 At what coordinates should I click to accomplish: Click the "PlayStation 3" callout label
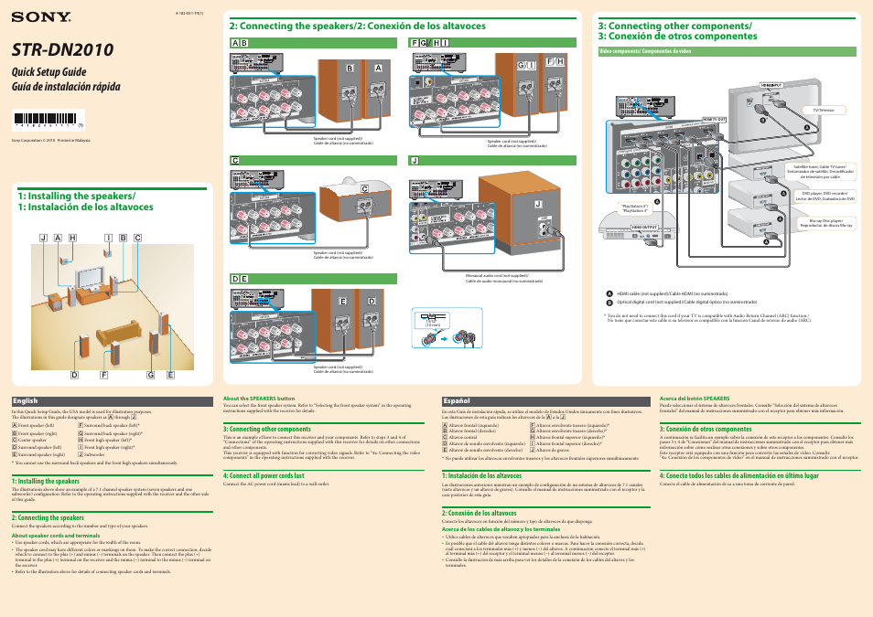[x=635, y=208]
